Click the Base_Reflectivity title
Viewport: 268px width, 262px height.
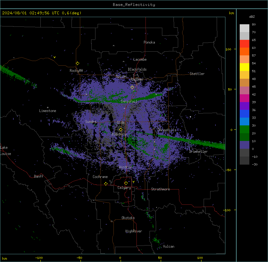pos(134,5)
